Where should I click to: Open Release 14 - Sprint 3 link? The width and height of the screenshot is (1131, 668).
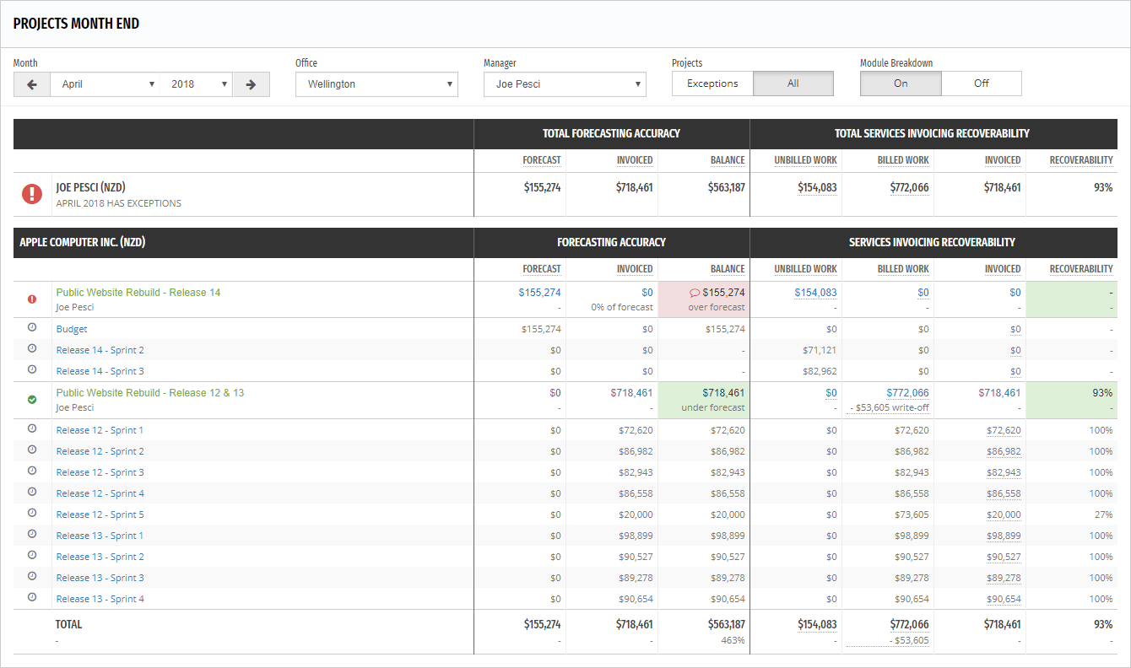click(100, 371)
